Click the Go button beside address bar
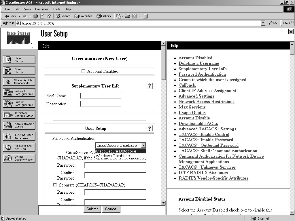The height and width of the screenshot is (221, 295). [273, 23]
